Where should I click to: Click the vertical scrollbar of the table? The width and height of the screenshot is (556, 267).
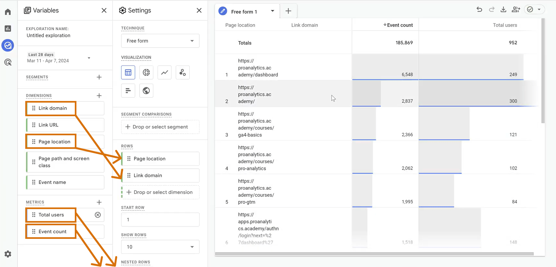click(543, 71)
